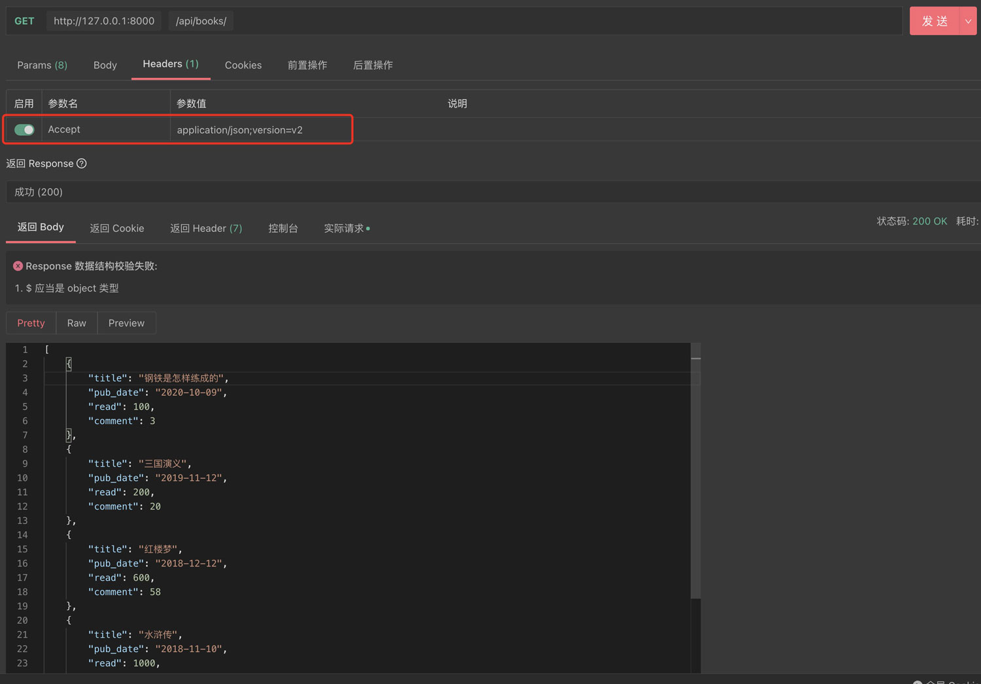The image size is (981, 684).
Task: Open the 实际请求 tab
Action: (345, 229)
